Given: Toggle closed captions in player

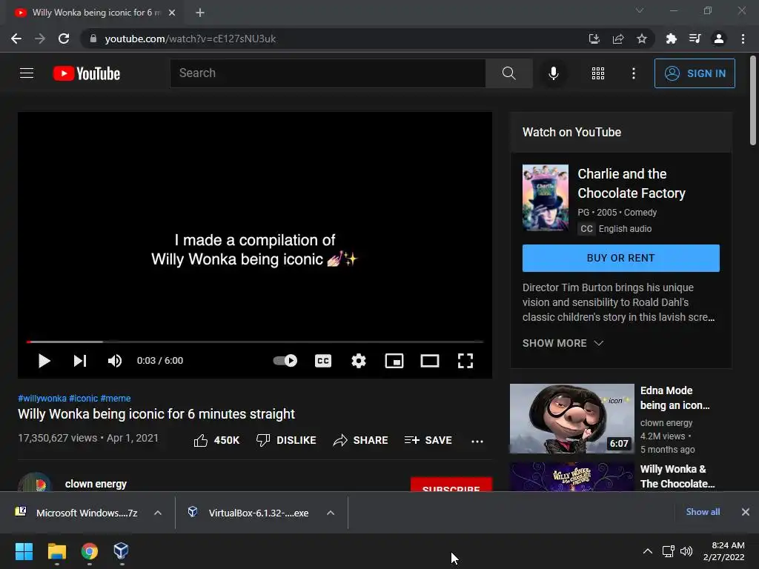Looking at the screenshot, I should 323,361.
